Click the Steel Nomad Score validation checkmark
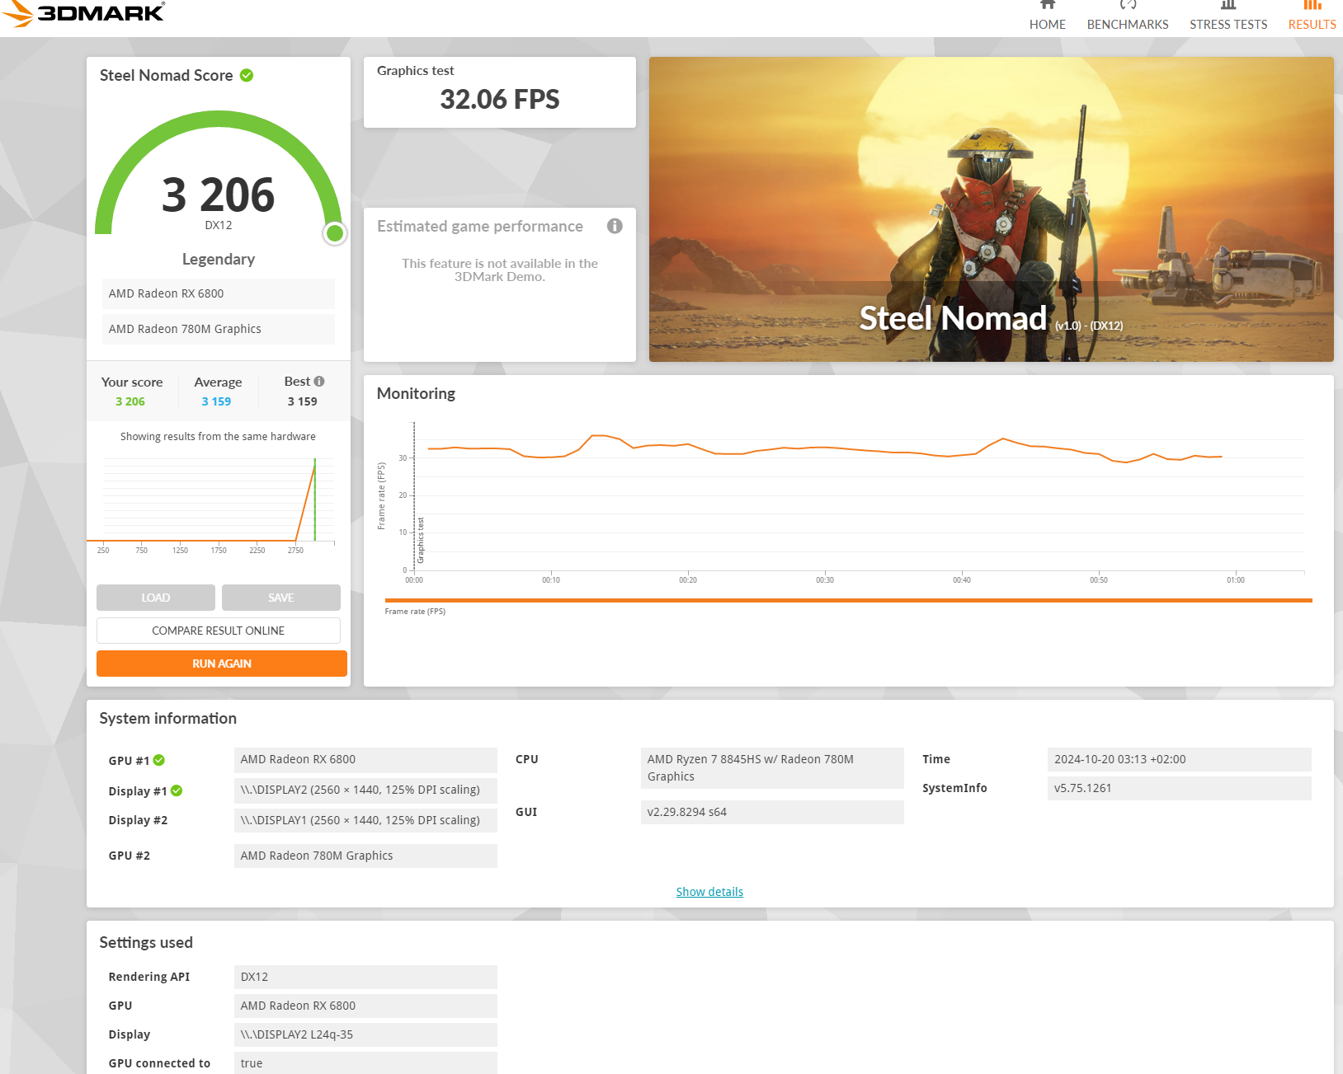 (247, 75)
